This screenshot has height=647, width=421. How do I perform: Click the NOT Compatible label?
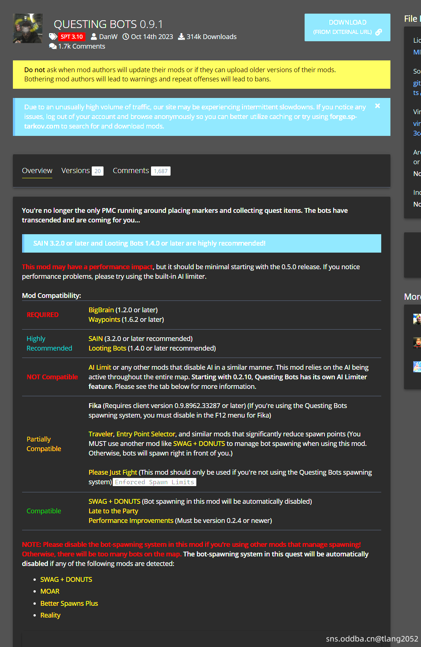52,377
